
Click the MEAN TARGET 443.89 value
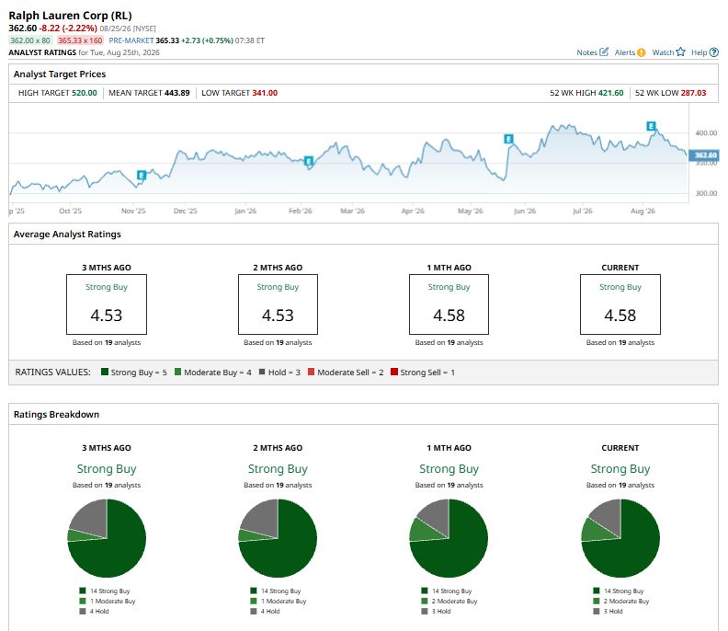click(x=176, y=93)
